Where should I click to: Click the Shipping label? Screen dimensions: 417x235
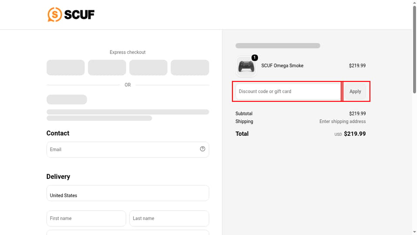244,121
